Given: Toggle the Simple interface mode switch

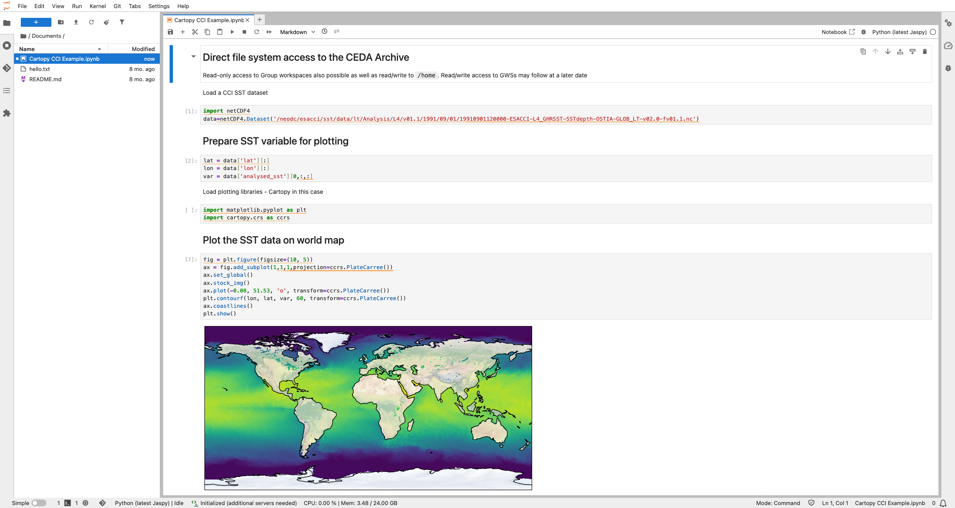Looking at the screenshot, I should 39,503.
